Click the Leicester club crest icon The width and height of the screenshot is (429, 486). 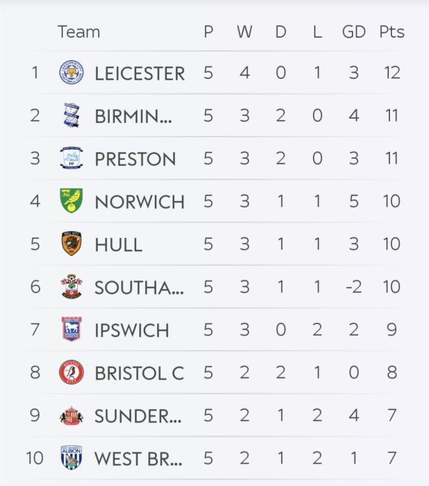pos(71,73)
